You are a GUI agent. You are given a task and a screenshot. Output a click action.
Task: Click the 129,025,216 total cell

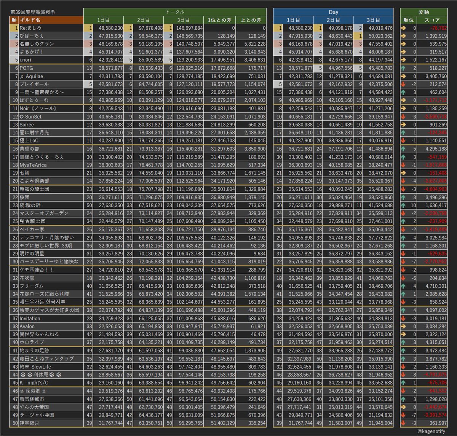188,68
